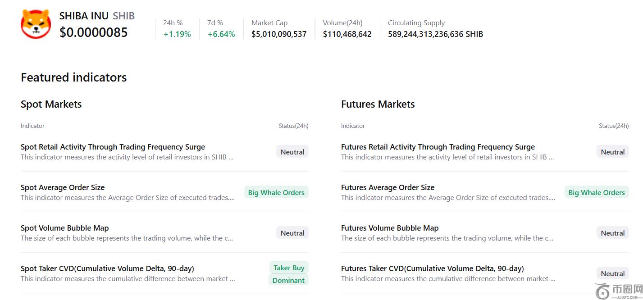Image resolution: width=643 pixels, height=300 pixels.
Task: Open Spot Retail Activity Through Trading Frequency Surge
Action: [x=113, y=147]
